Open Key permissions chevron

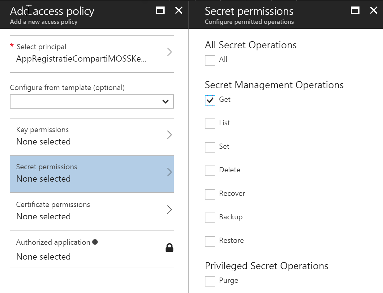(169, 135)
